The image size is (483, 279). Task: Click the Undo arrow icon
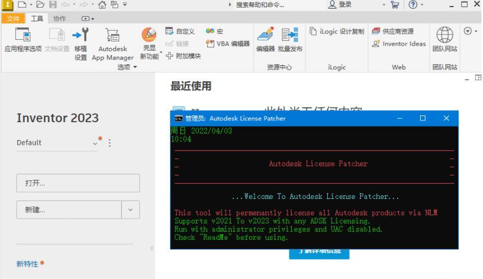click(x=65, y=4)
